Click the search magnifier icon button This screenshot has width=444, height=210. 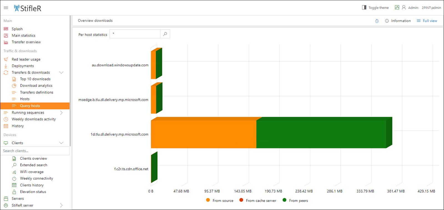point(165,34)
